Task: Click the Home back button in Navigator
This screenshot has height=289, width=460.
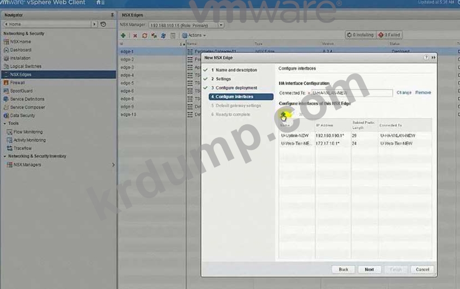Action: [x=47, y=24]
